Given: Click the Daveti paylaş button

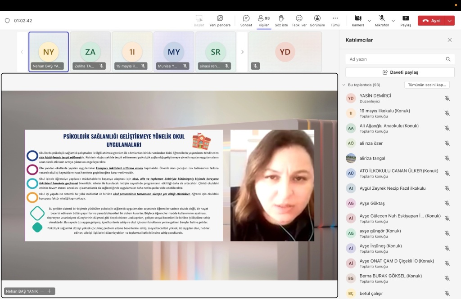Looking at the screenshot, I should 400,72.
